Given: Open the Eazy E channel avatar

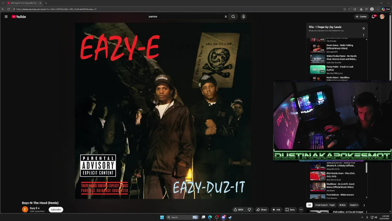Looking at the screenshot, I should (25, 209).
